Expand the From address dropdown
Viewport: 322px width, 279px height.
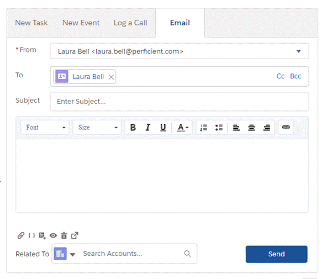click(x=298, y=51)
